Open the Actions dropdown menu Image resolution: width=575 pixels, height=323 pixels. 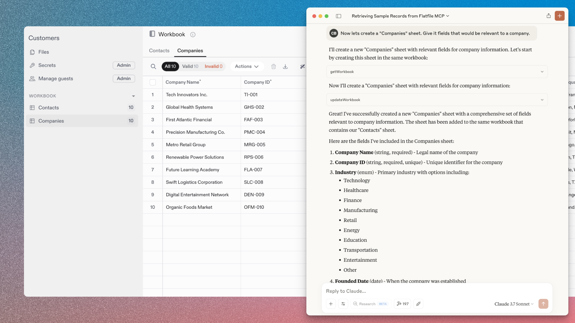(x=246, y=66)
